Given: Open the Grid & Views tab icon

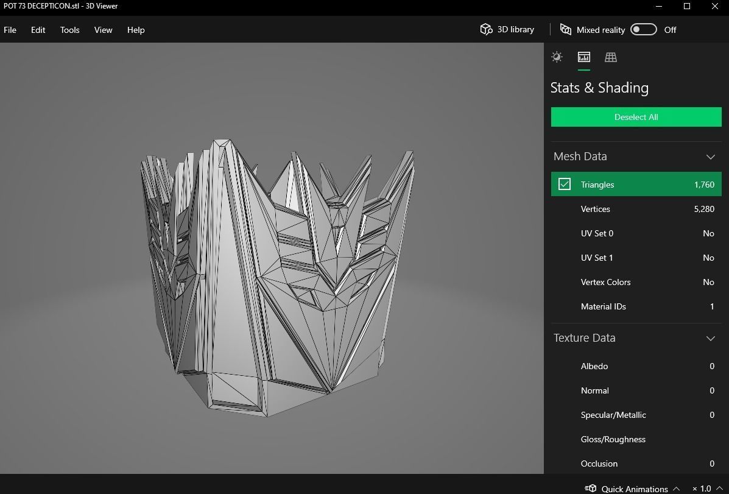Looking at the screenshot, I should tap(611, 57).
